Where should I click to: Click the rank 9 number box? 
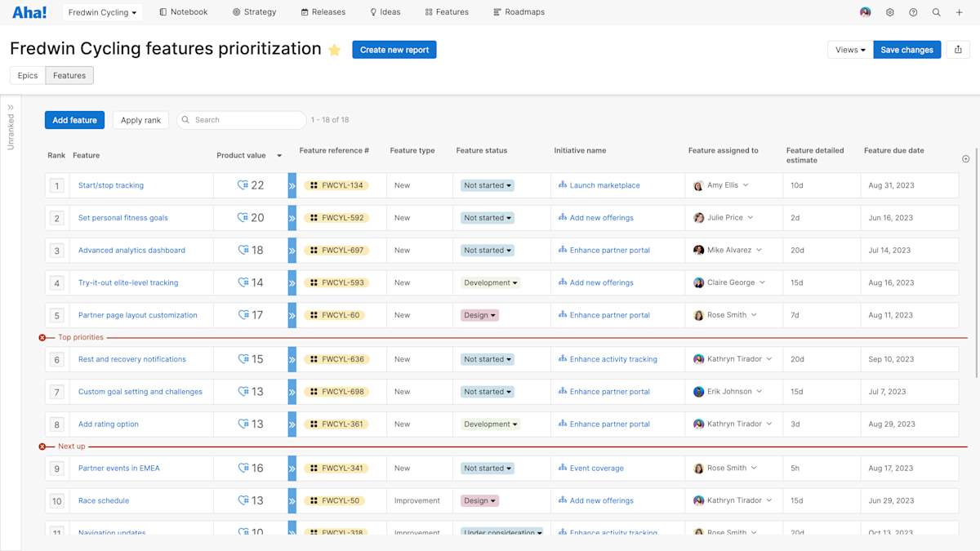pos(57,469)
